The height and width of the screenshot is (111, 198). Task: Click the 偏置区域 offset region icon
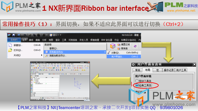click(x=119, y=44)
